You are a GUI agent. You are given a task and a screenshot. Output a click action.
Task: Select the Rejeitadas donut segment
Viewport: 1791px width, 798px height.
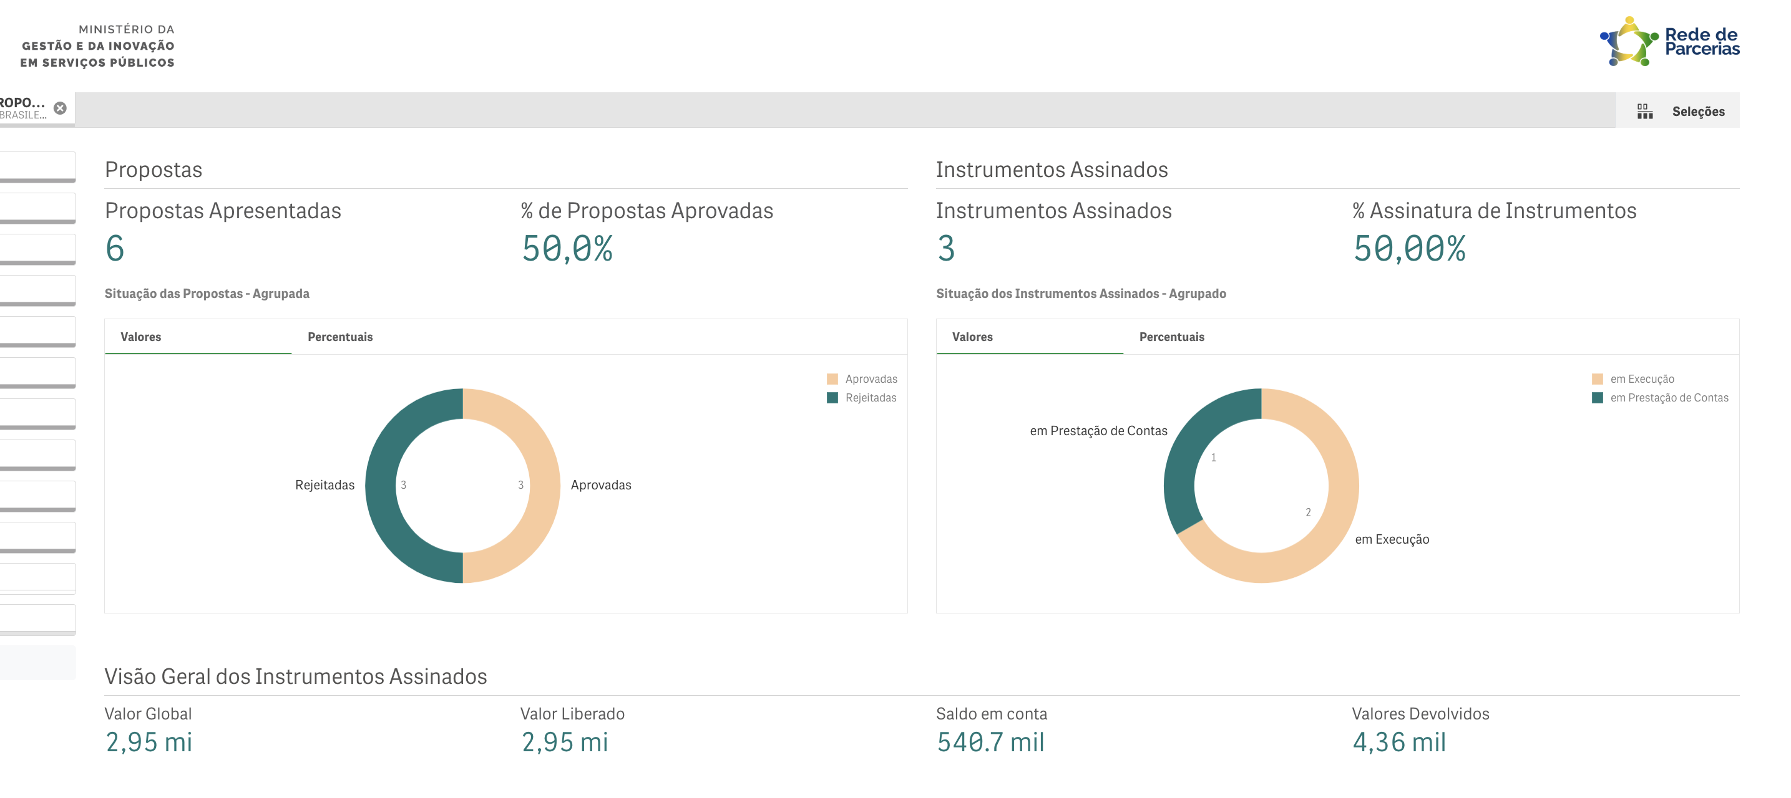click(381, 486)
